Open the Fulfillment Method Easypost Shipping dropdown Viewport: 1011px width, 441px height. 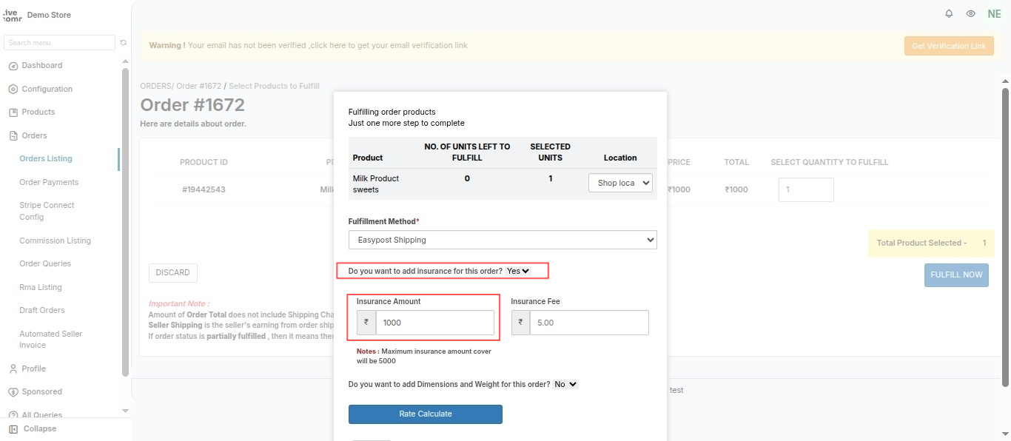pyautogui.click(x=503, y=240)
